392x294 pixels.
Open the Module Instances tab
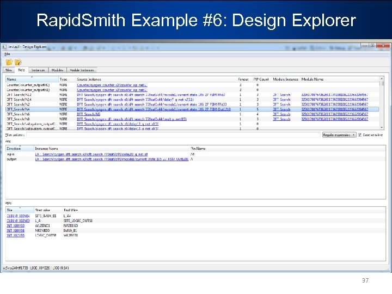[82, 70]
